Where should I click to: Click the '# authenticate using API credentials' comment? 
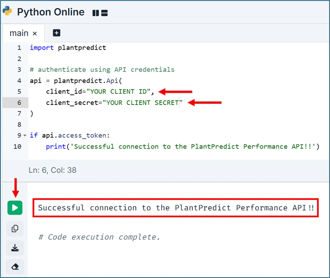[x=102, y=70]
